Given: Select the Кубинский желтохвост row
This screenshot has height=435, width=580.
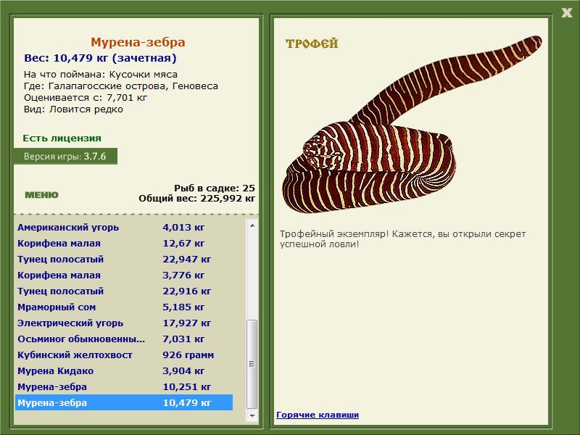Looking at the screenshot, I should point(124,355).
